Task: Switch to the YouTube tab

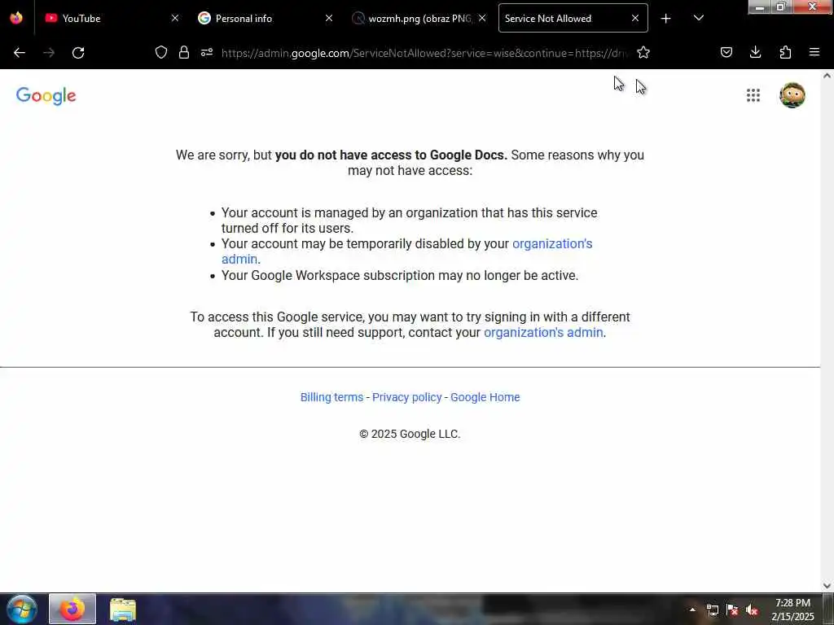Action: (112, 18)
